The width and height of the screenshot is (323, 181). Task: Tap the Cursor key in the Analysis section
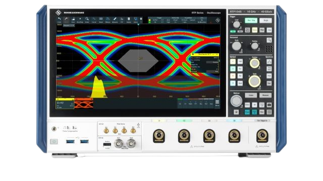[251, 95]
